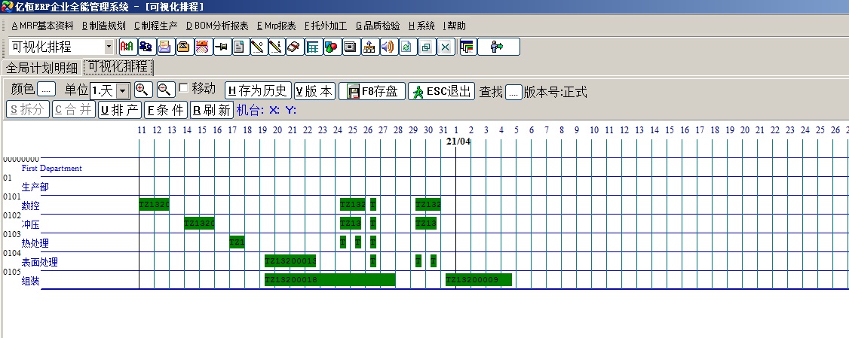
Task: Click the two-users toolbar icon
Action: [147, 47]
